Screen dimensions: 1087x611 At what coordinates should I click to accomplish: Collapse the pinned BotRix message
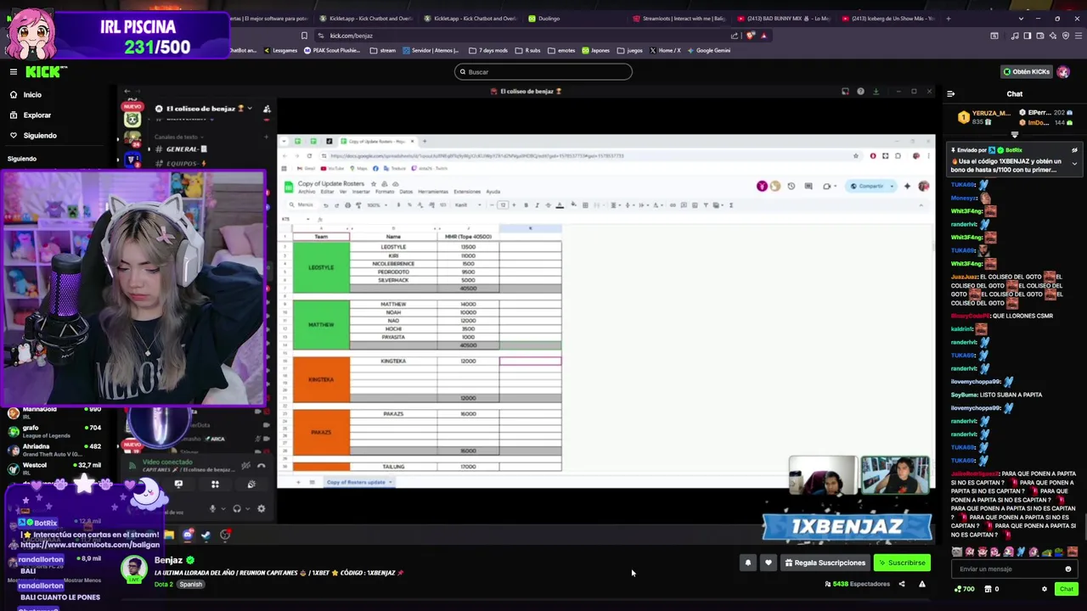point(1074,163)
